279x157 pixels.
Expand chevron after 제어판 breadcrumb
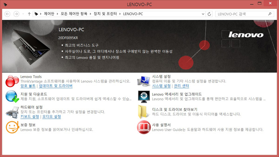click(57, 14)
